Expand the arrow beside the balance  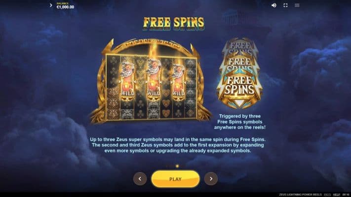coord(51,5)
